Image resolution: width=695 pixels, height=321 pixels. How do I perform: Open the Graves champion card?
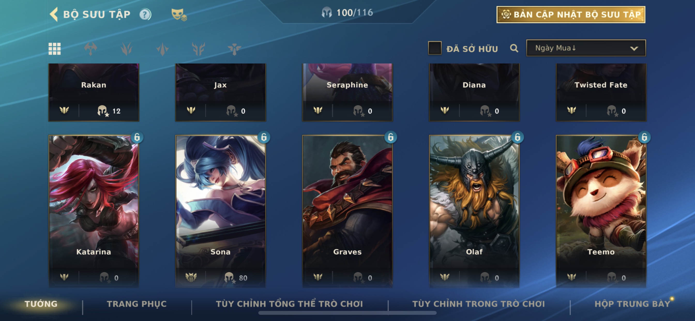[x=347, y=211]
